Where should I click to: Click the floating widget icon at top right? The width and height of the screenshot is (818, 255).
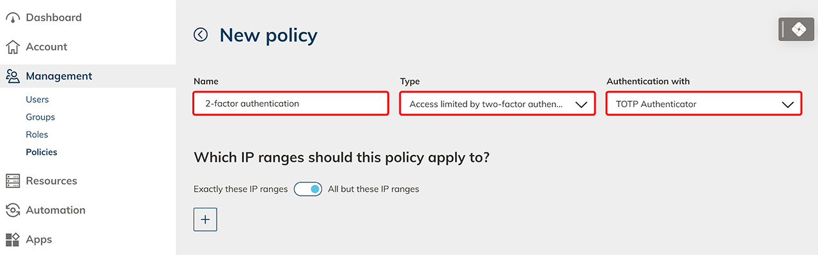click(x=799, y=29)
